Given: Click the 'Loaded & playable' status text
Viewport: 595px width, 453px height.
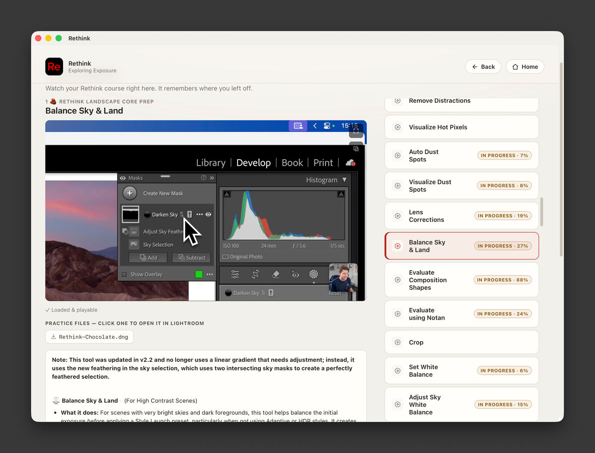Looking at the screenshot, I should coord(71,310).
